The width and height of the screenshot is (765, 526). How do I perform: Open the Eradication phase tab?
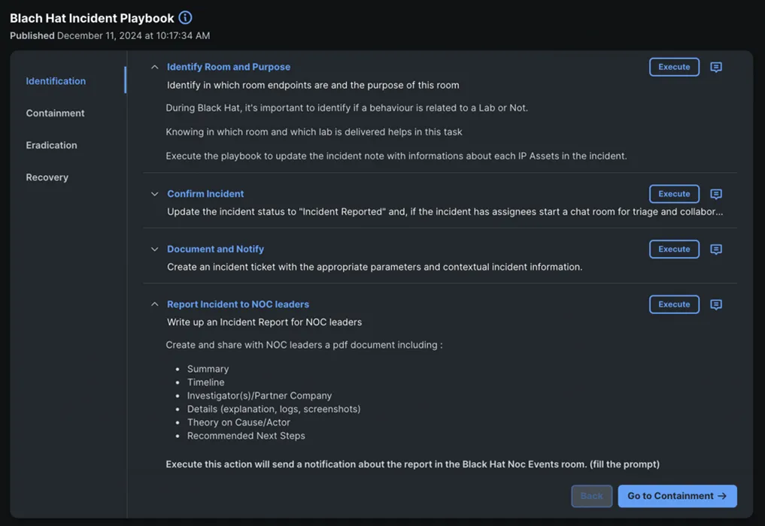51,145
